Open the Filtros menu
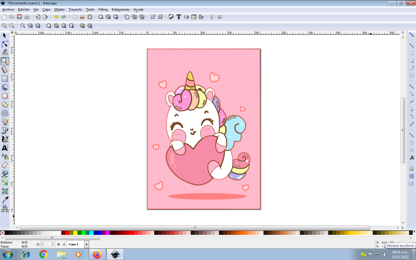416x260 pixels. coord(103,10)
